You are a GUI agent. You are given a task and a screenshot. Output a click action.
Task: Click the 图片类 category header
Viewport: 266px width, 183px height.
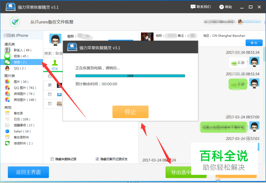[x=10, y=76]
